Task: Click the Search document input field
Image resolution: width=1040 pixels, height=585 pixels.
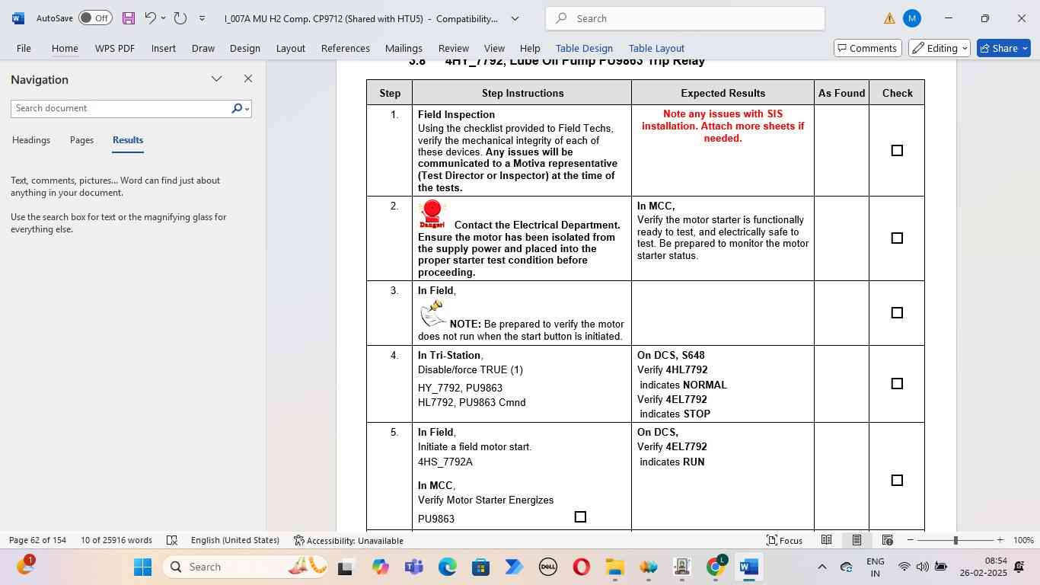Action: [120, 108]
